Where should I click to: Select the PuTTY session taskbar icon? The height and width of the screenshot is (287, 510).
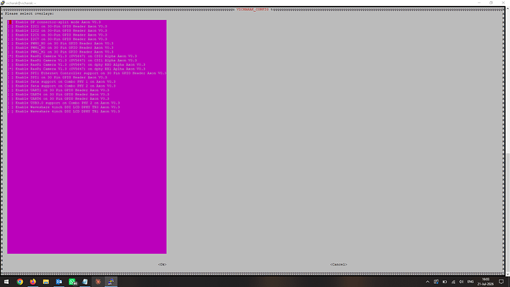tap(111, 282)
